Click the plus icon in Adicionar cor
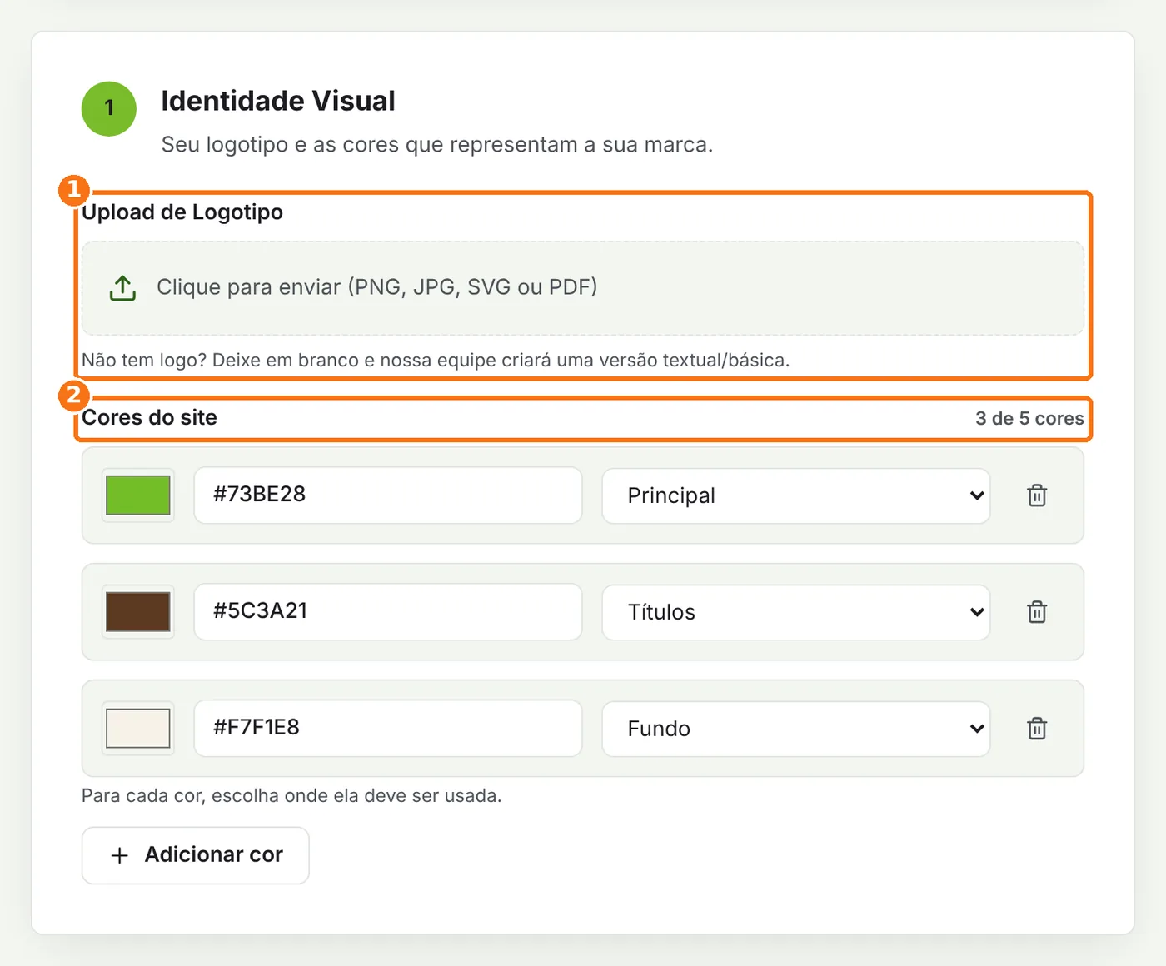Image resolution: width=1166 pixels, height=966 pixels. point(120,855)
